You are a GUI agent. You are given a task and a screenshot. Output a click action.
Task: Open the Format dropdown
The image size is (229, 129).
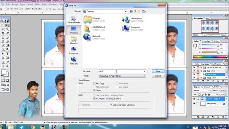click(x=144, y=76)
